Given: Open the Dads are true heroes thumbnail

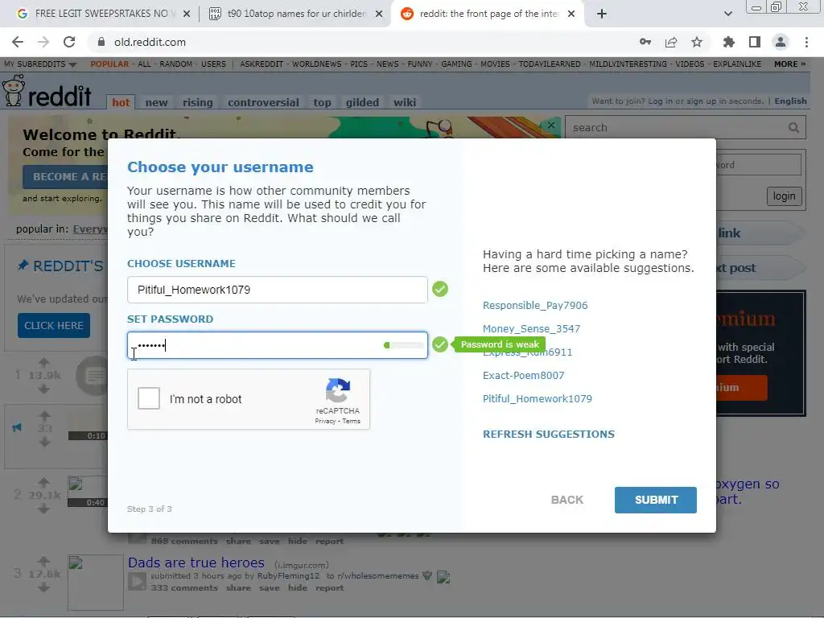Looking at the screenshot, I should [96, 583].
